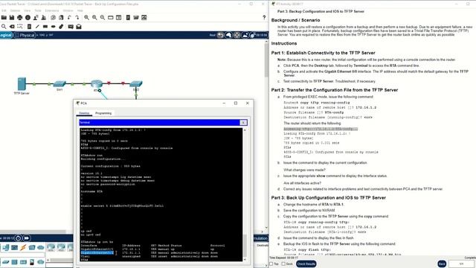Place a note on the workspace

[29, 27]
